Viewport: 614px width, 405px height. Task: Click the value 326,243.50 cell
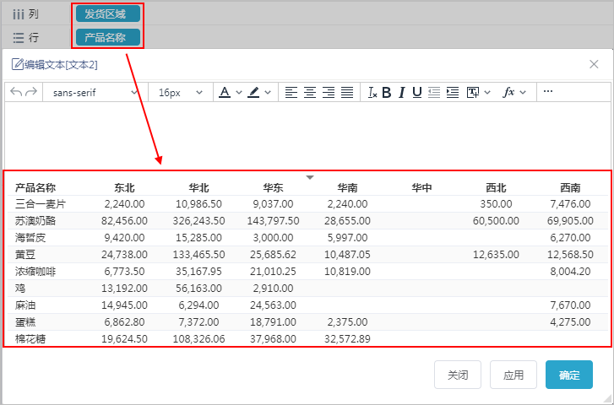pos(199,221)
